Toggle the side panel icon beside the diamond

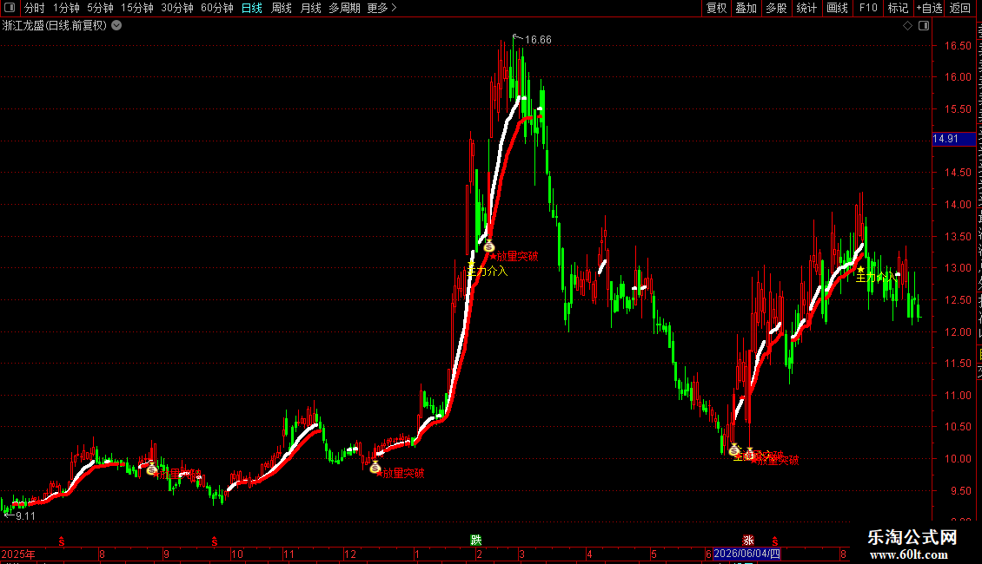[924, 26]
